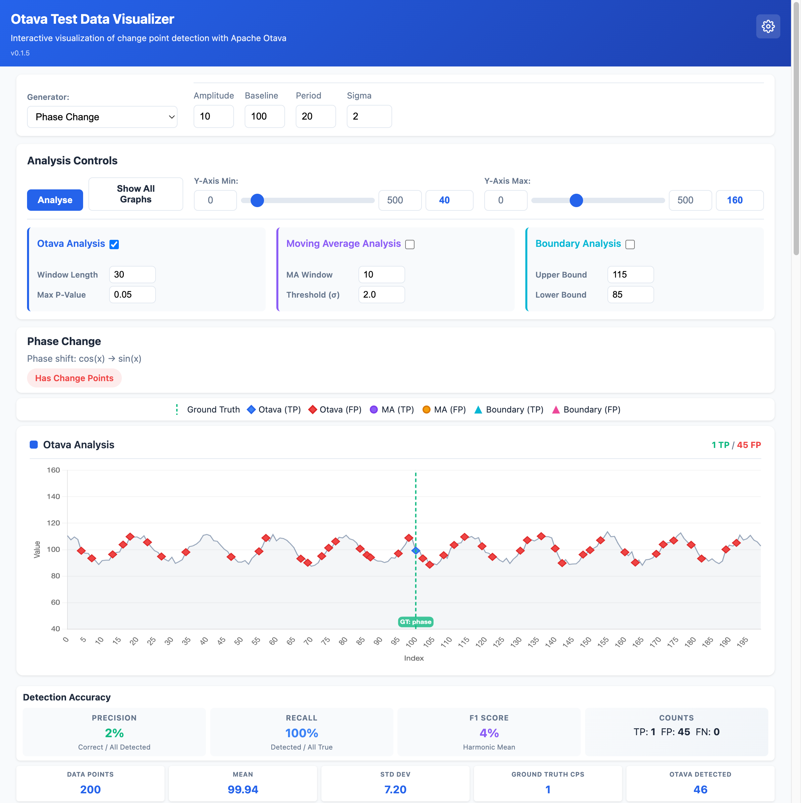Click the MA Window input field
The height and width of the screenshot is (803, 801).
pyautogui.click(x=381, y=275)
